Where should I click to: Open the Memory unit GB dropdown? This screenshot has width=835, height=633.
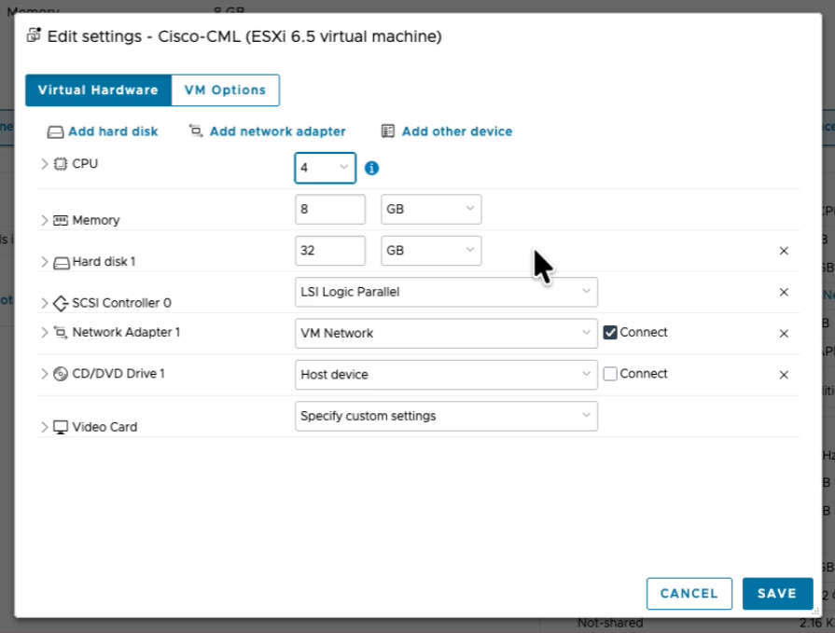tap(431, 209)
